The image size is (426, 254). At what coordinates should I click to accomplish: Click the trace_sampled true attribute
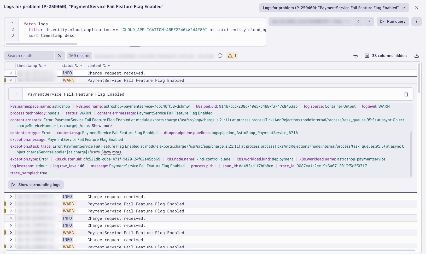click(29, 173)
